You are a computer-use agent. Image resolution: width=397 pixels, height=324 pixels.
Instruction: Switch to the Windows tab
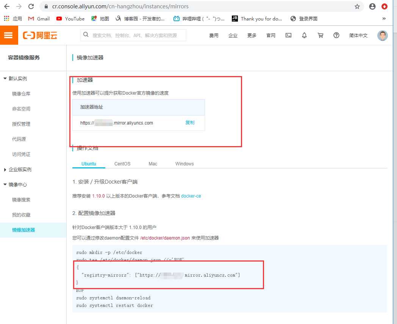click(x=184, y=164)
